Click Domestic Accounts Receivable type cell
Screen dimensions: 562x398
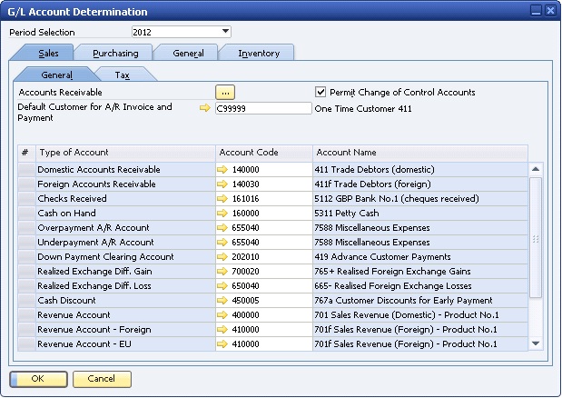pos(125,169)
